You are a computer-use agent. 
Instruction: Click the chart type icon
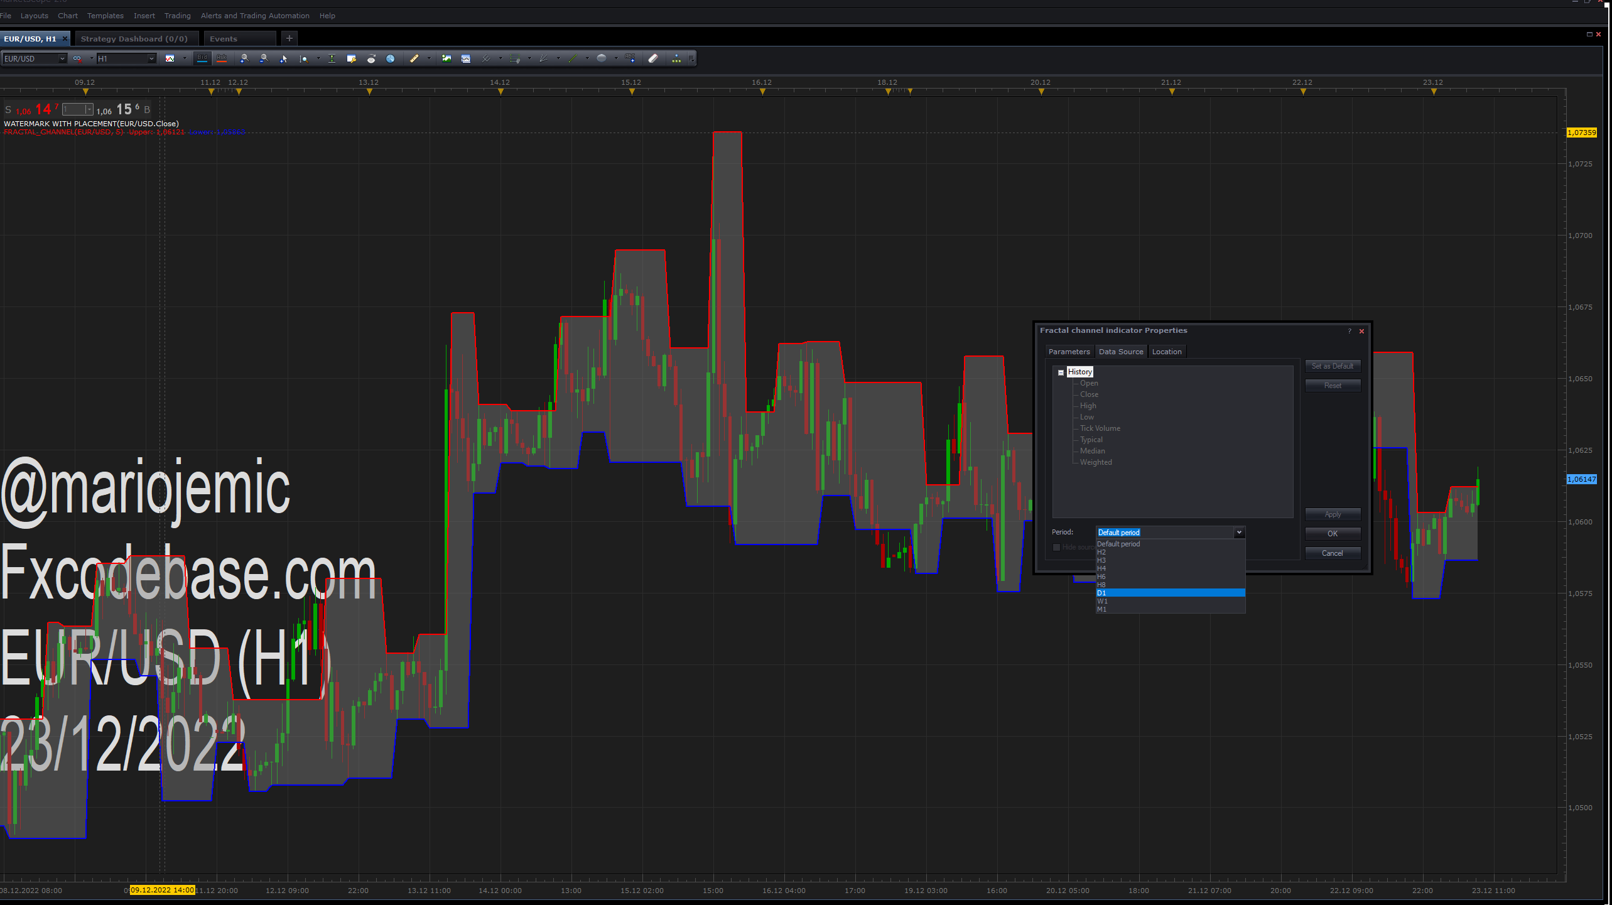(170, 58)
